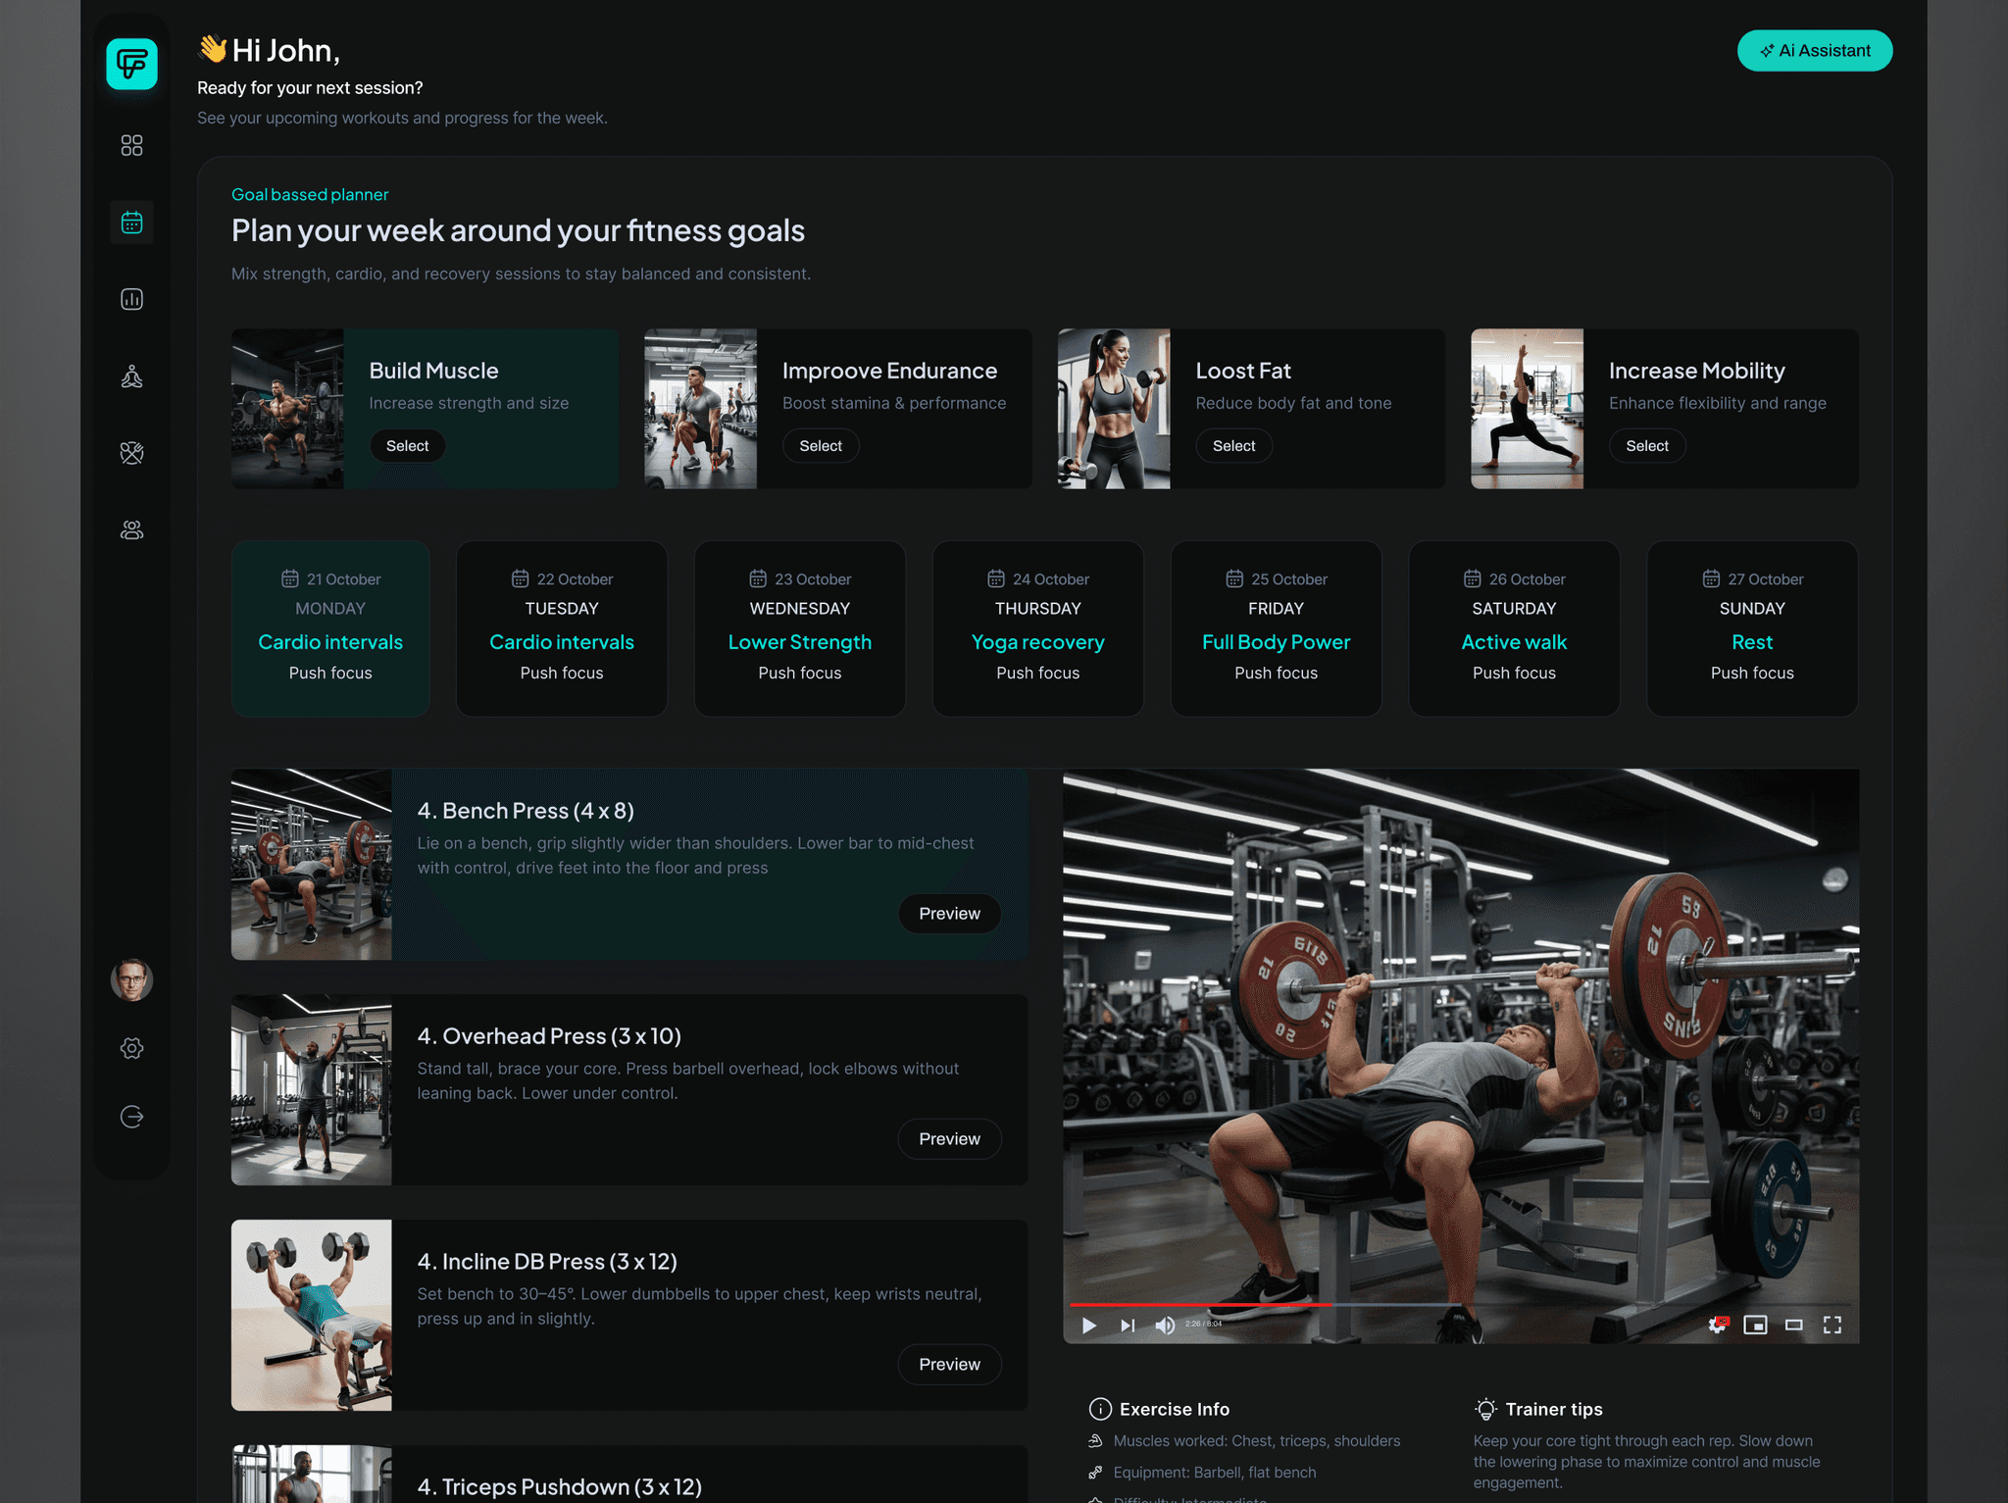Click the Loost Fat thumbnail image
The height and width of the screenshot is (1503, 2008).
(1114, 409)
